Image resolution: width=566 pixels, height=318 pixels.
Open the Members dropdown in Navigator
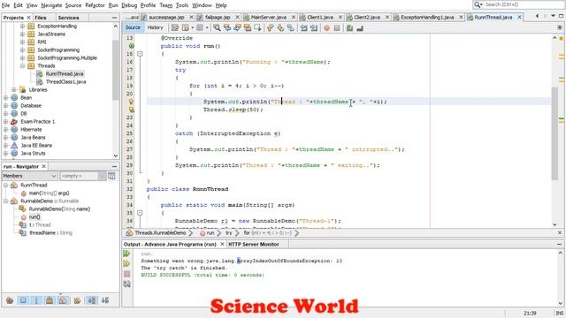tap(29, 176)
